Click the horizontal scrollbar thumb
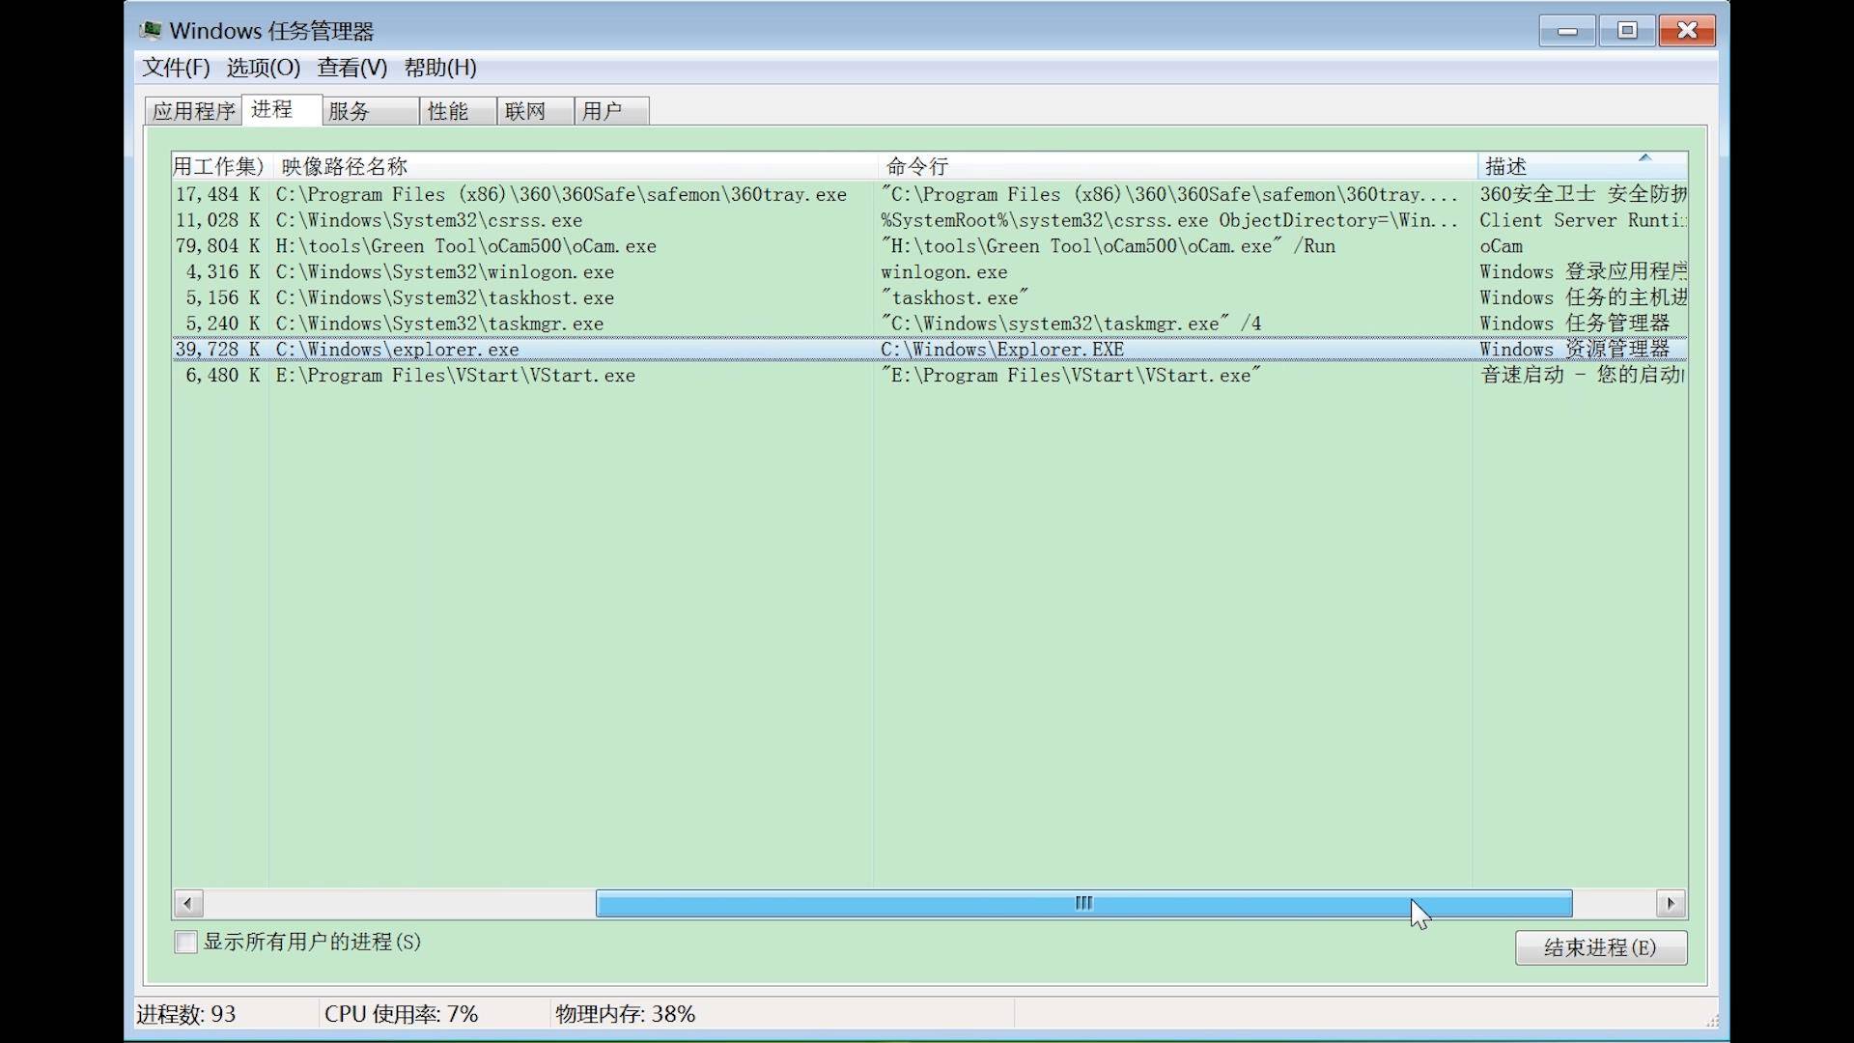Viewport: 1854px width, 1043px height. pyautogui.click(x=1083, y=904)
